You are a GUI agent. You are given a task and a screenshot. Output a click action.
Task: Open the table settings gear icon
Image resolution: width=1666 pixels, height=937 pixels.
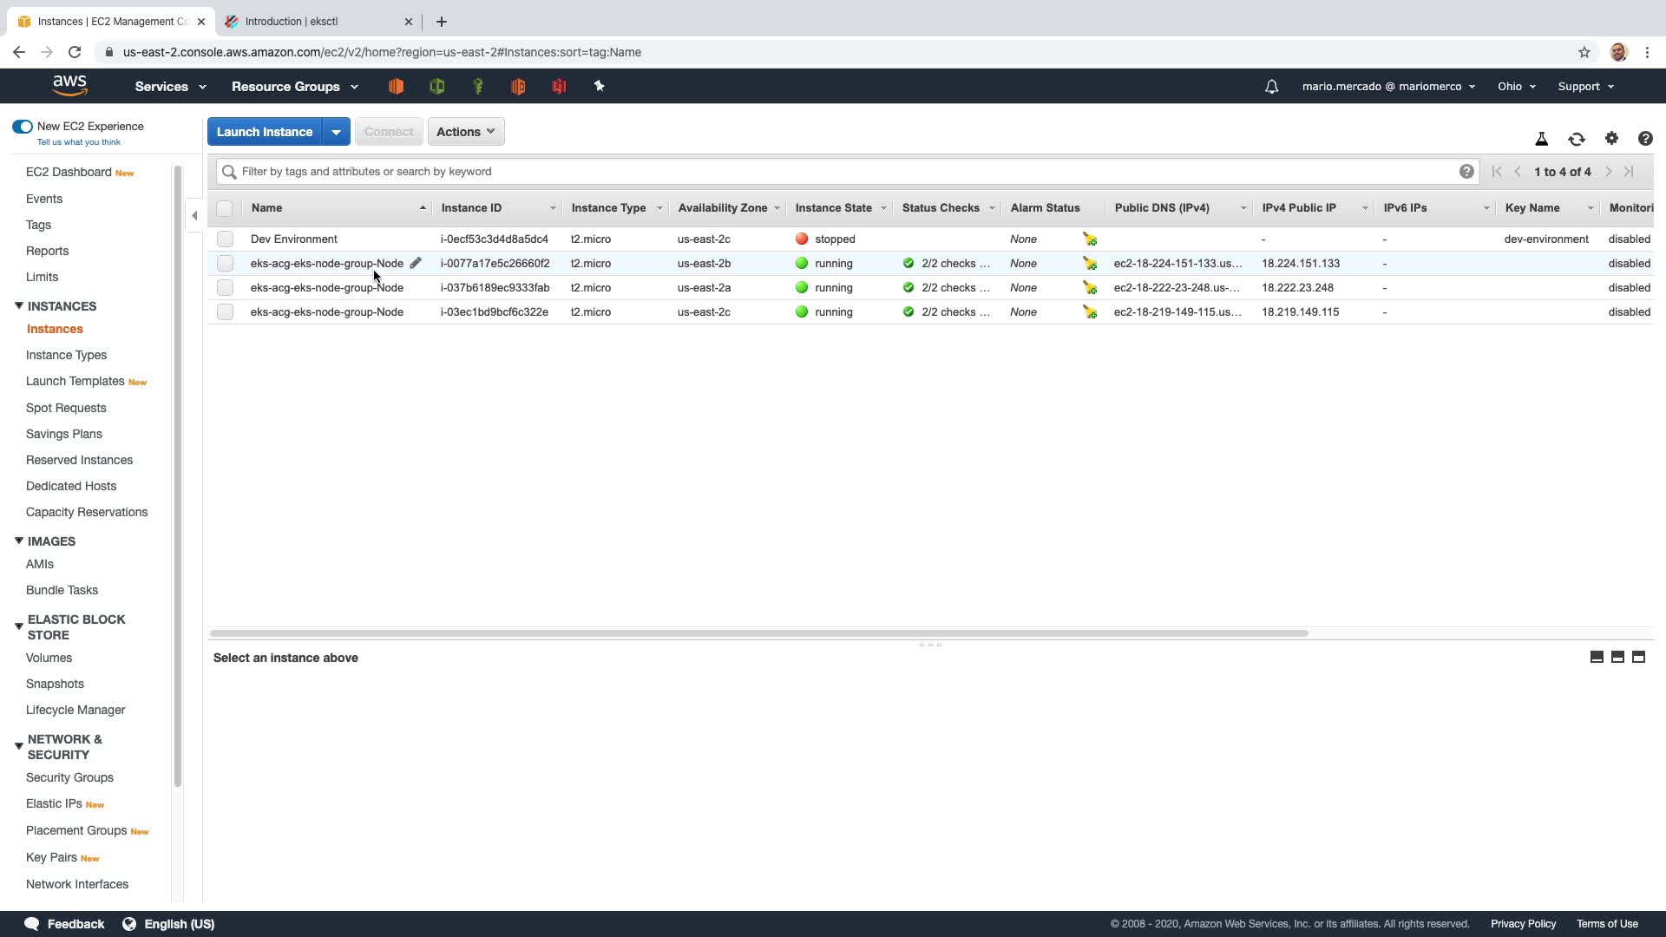(1611, 139)
